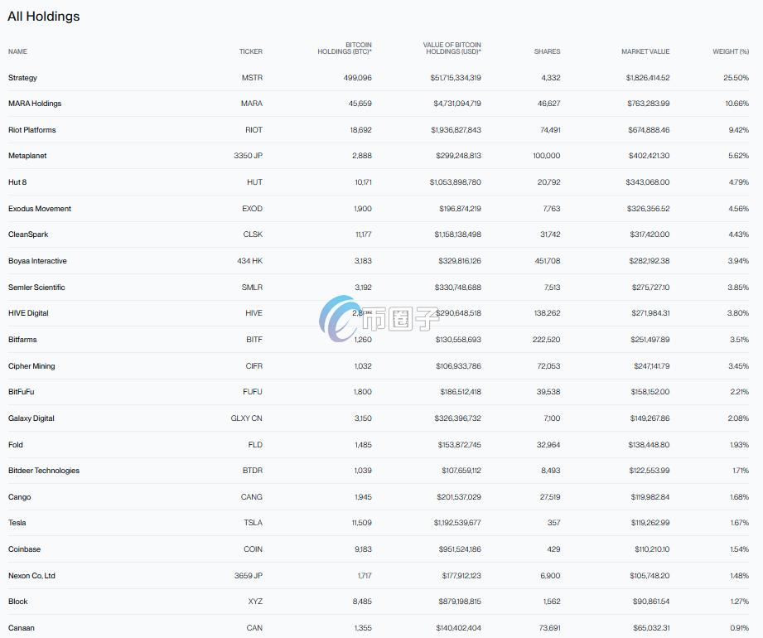Open Metaplanet in the holdings list
The image size is (763, 638).
click(27, 156)
